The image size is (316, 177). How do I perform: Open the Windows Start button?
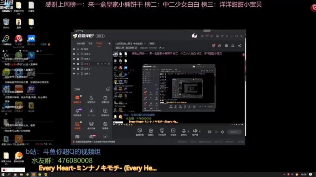(3, 175)
